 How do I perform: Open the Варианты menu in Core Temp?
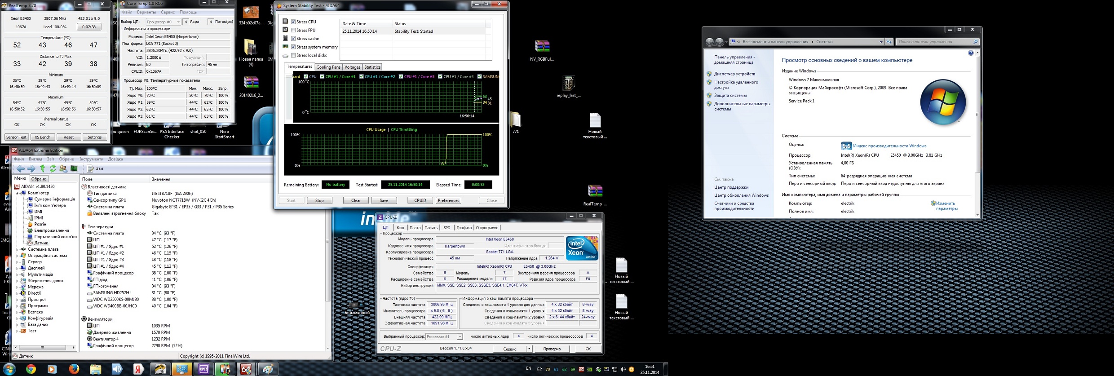point(146,12)
